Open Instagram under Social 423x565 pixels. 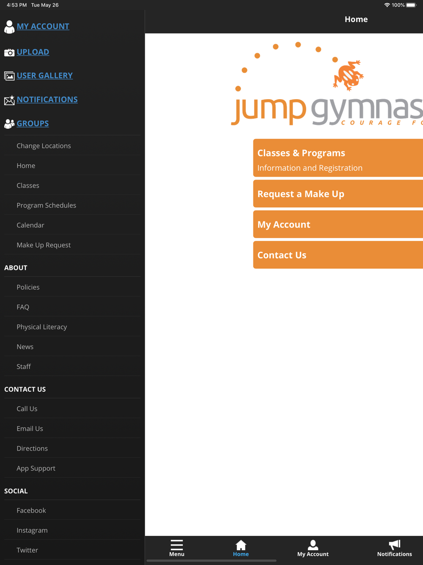click(72, 530)
